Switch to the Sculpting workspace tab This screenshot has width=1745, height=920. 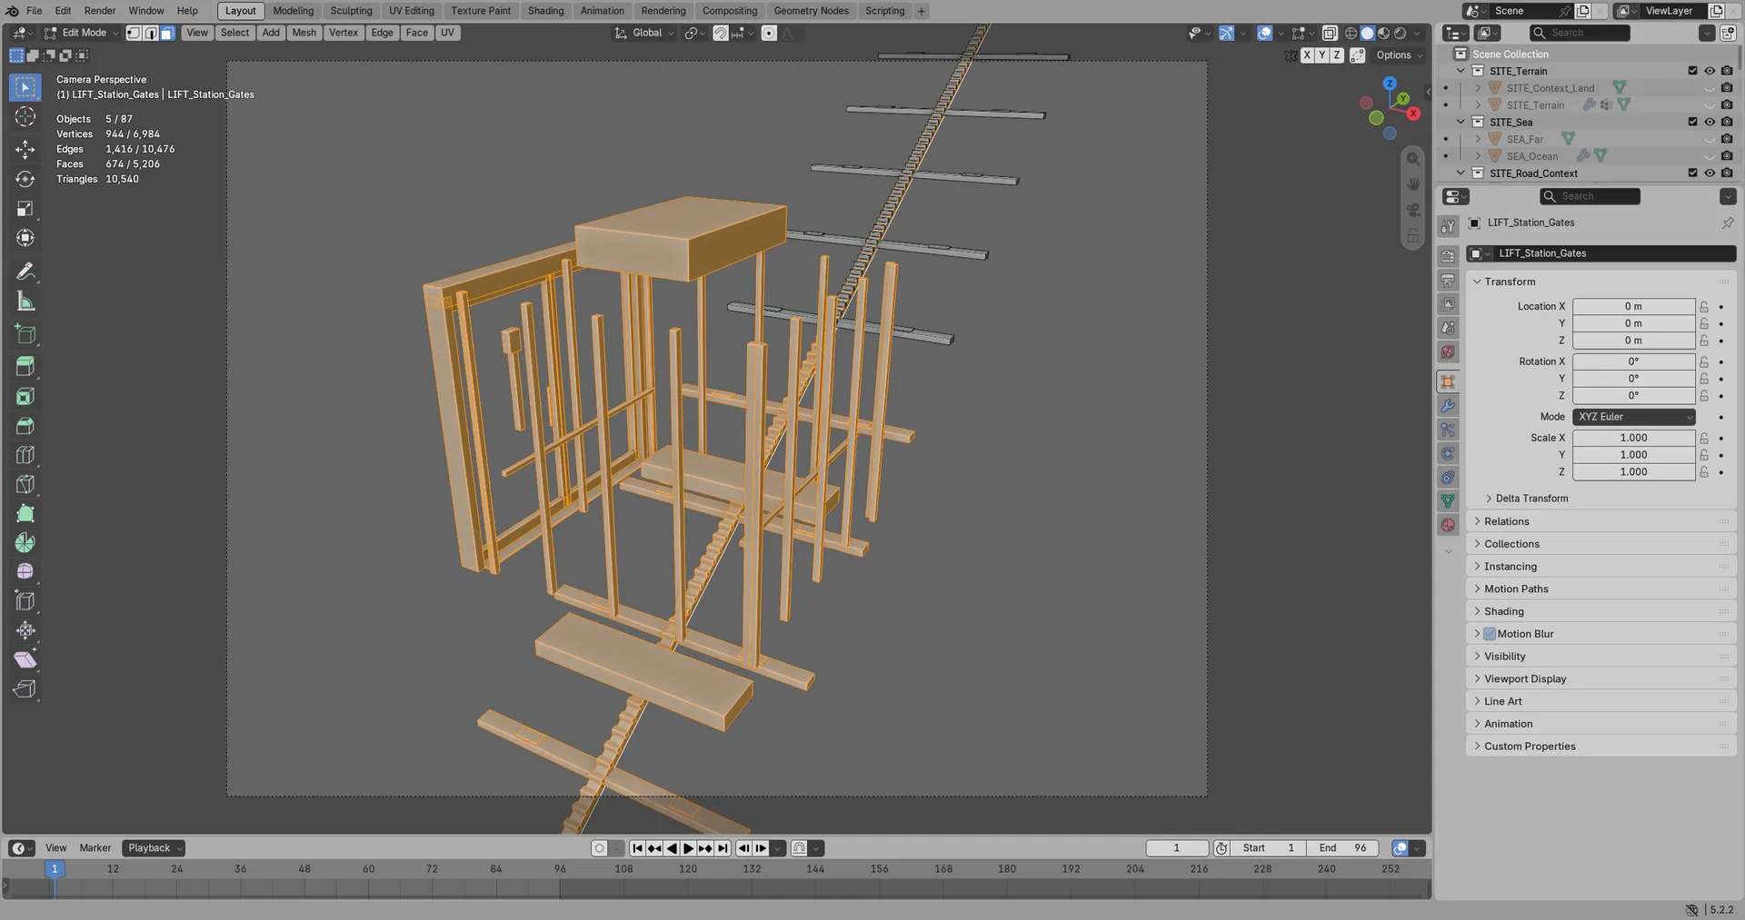coord(351,11)
